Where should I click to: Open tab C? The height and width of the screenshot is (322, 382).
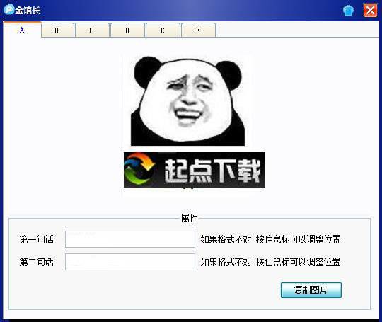click(x=92, y=30)
